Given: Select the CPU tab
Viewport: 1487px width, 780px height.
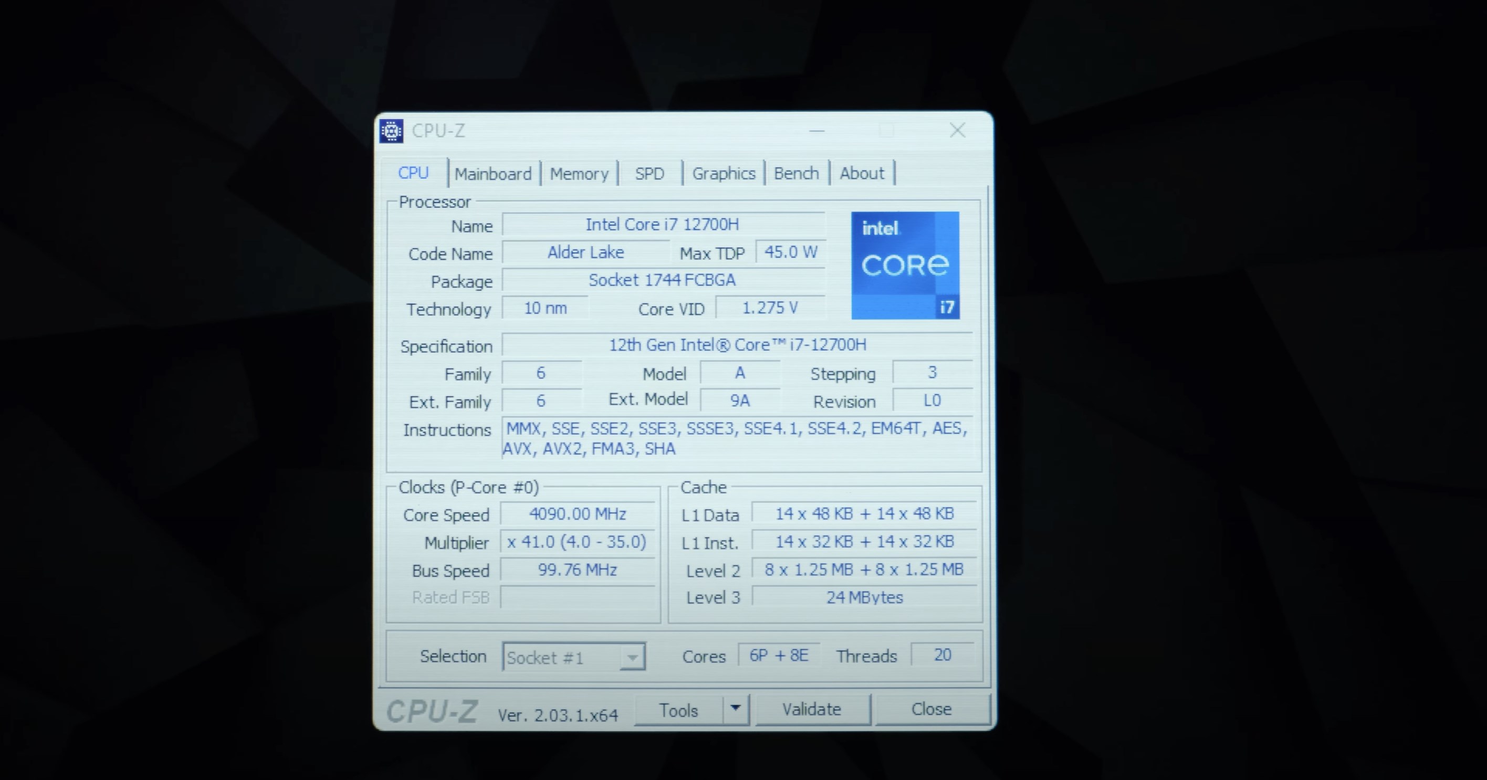Looking at the screenshot, I should click(414, 173).
